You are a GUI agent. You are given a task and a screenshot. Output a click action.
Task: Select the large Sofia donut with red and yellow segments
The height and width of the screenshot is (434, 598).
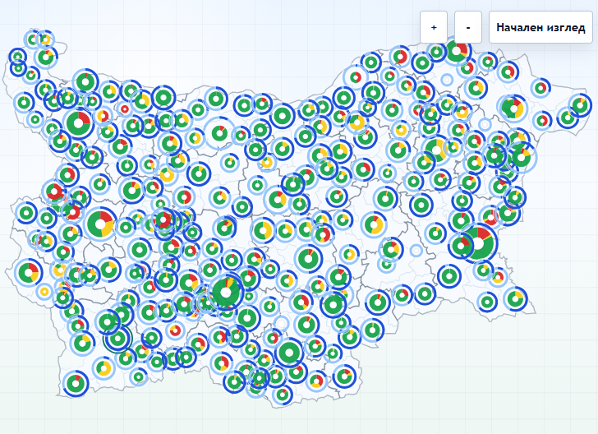pos(100,224)
